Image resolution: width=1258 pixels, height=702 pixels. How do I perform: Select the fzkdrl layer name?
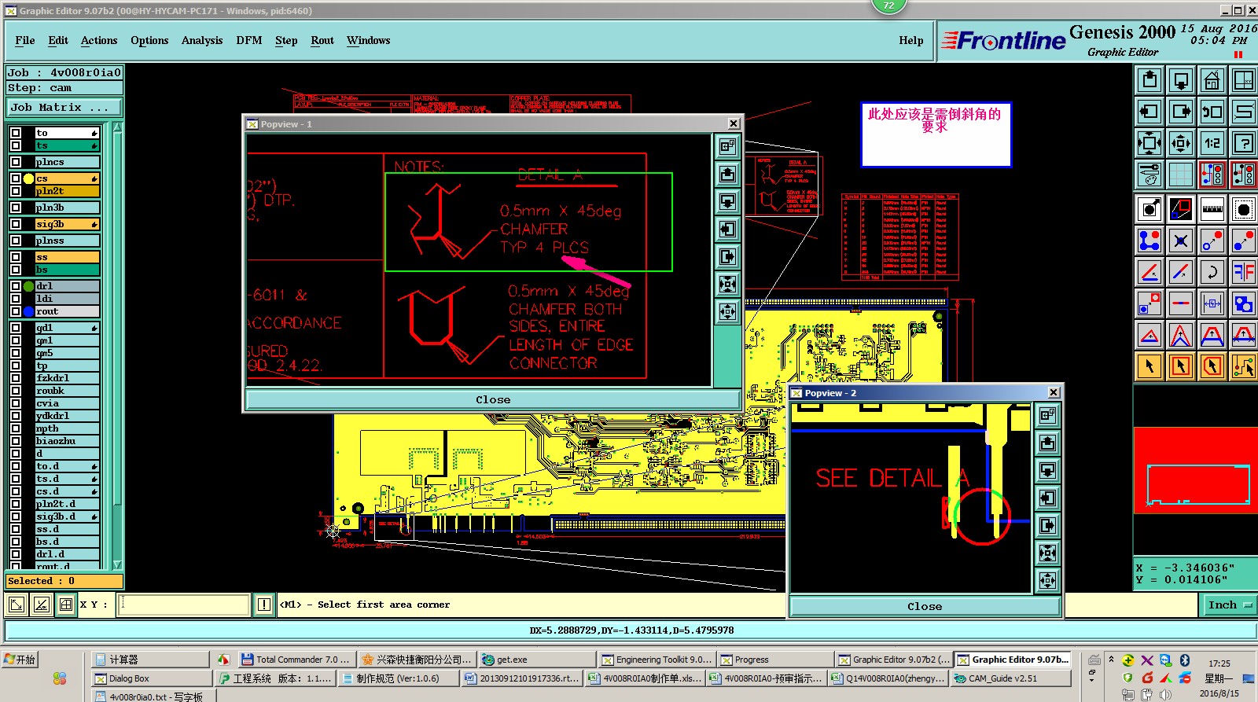pyautogui.click(x=67, y=378)
